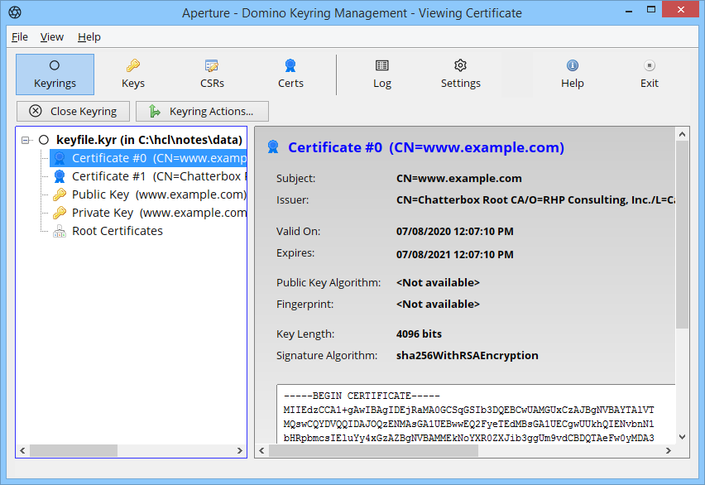Click the Valid On date 07/08/2020
The height and width of the screenshot is (485, 705).
coord(454,232)
